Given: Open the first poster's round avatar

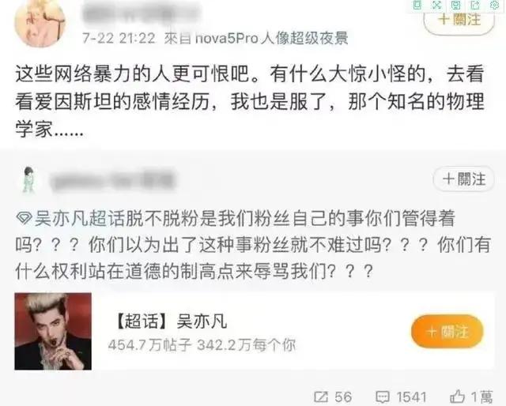Looking at the screenshot, I should coord(40,22).
